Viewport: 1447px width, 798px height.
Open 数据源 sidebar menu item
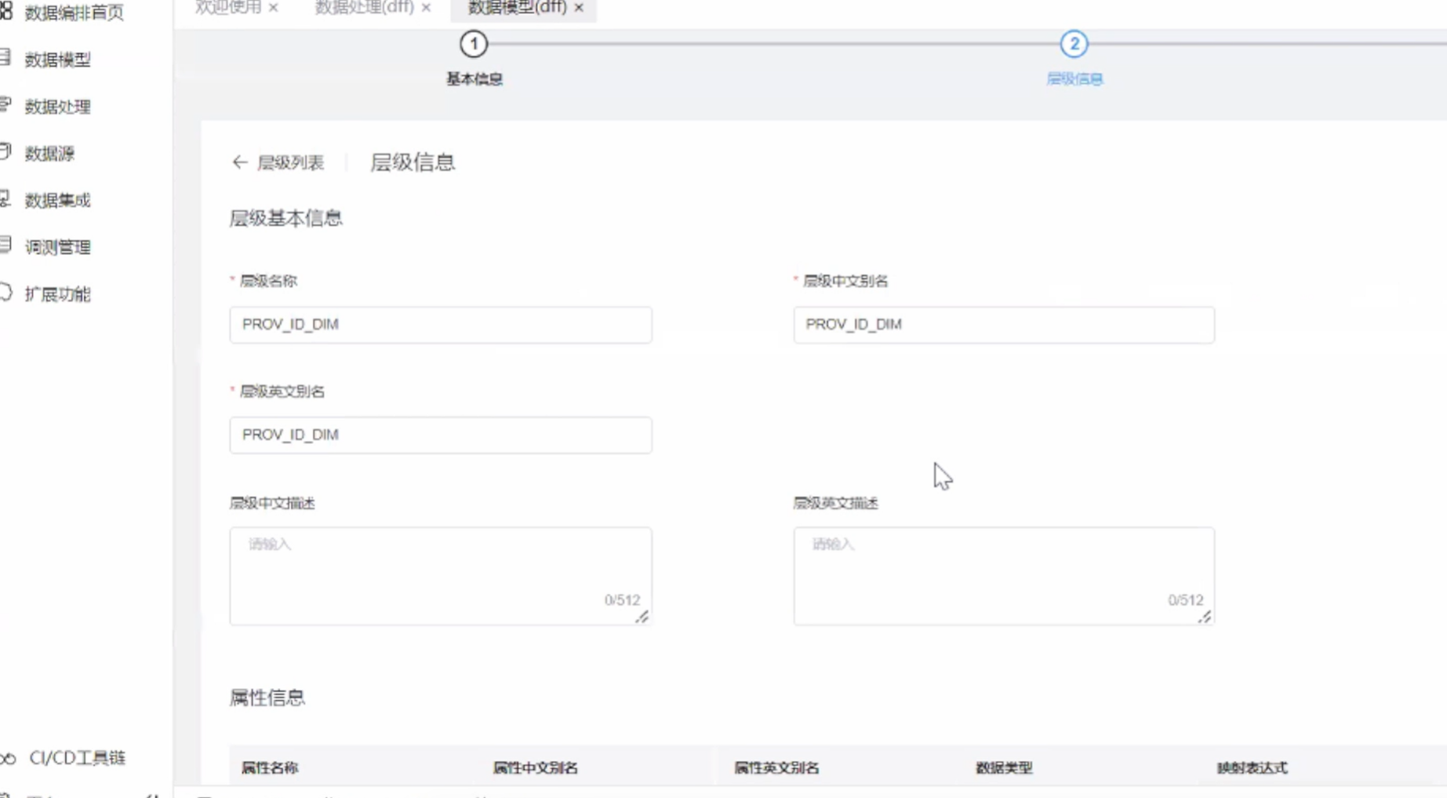pos(49,154)
